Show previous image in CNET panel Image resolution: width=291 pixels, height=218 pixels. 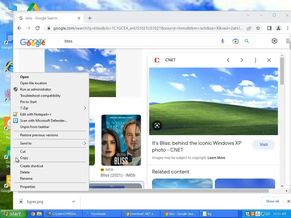(228, 60)
